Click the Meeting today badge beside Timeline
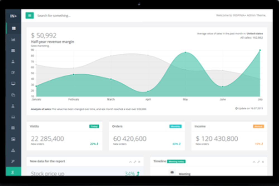279x186 pixels. (176, 161)
